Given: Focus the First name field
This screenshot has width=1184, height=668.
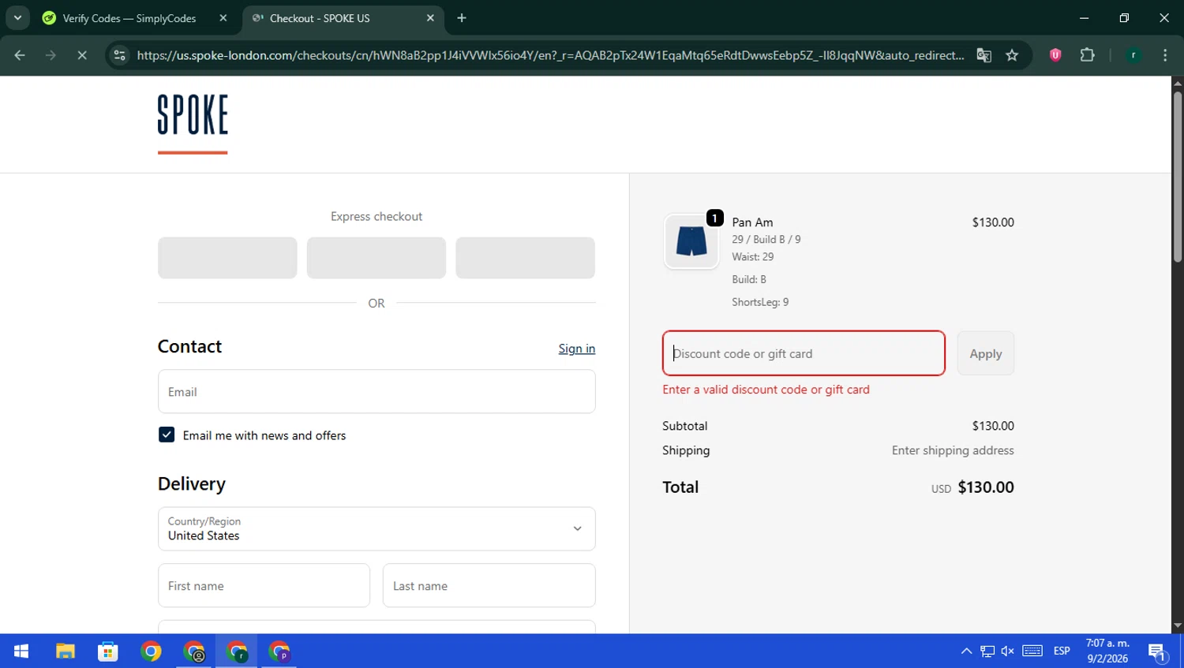Looking at the screenshot, I should 264,586.
